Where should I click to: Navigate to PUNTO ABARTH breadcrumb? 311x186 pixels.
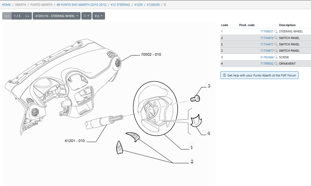tap(42, 5)
